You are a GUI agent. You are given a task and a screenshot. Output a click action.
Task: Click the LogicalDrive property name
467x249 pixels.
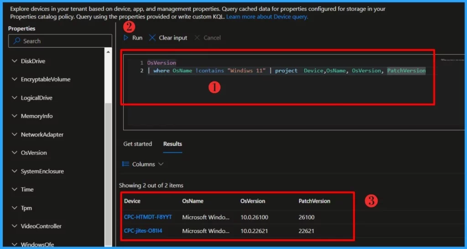pos(36,98)
